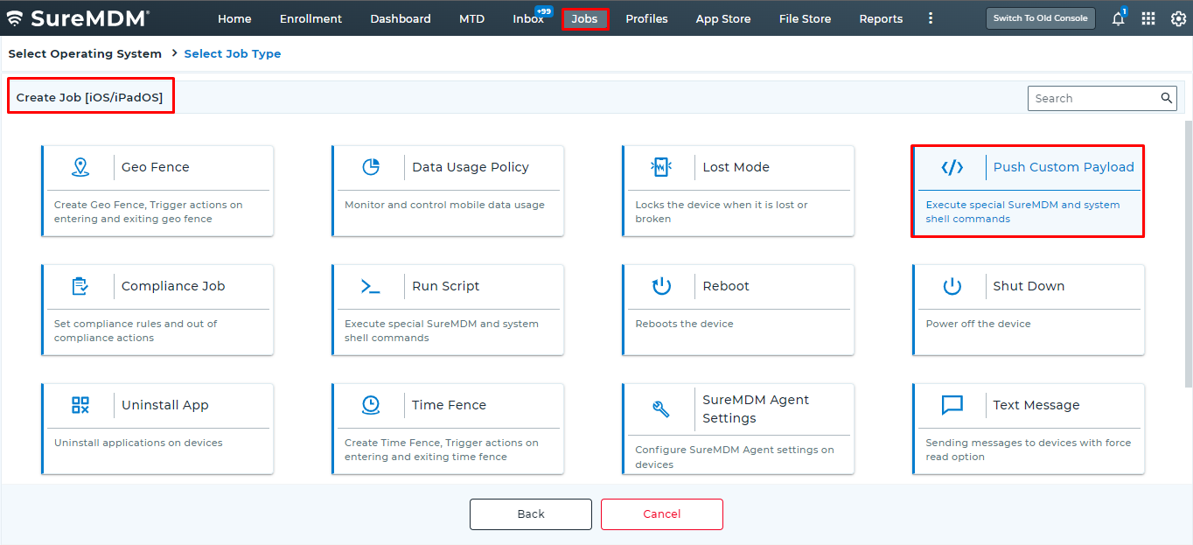
Task: Switch to the Profiles menu item
Action: [646, 17]
